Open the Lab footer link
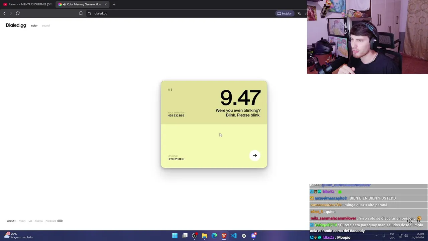Screen dimensions: 428x241 30,221
